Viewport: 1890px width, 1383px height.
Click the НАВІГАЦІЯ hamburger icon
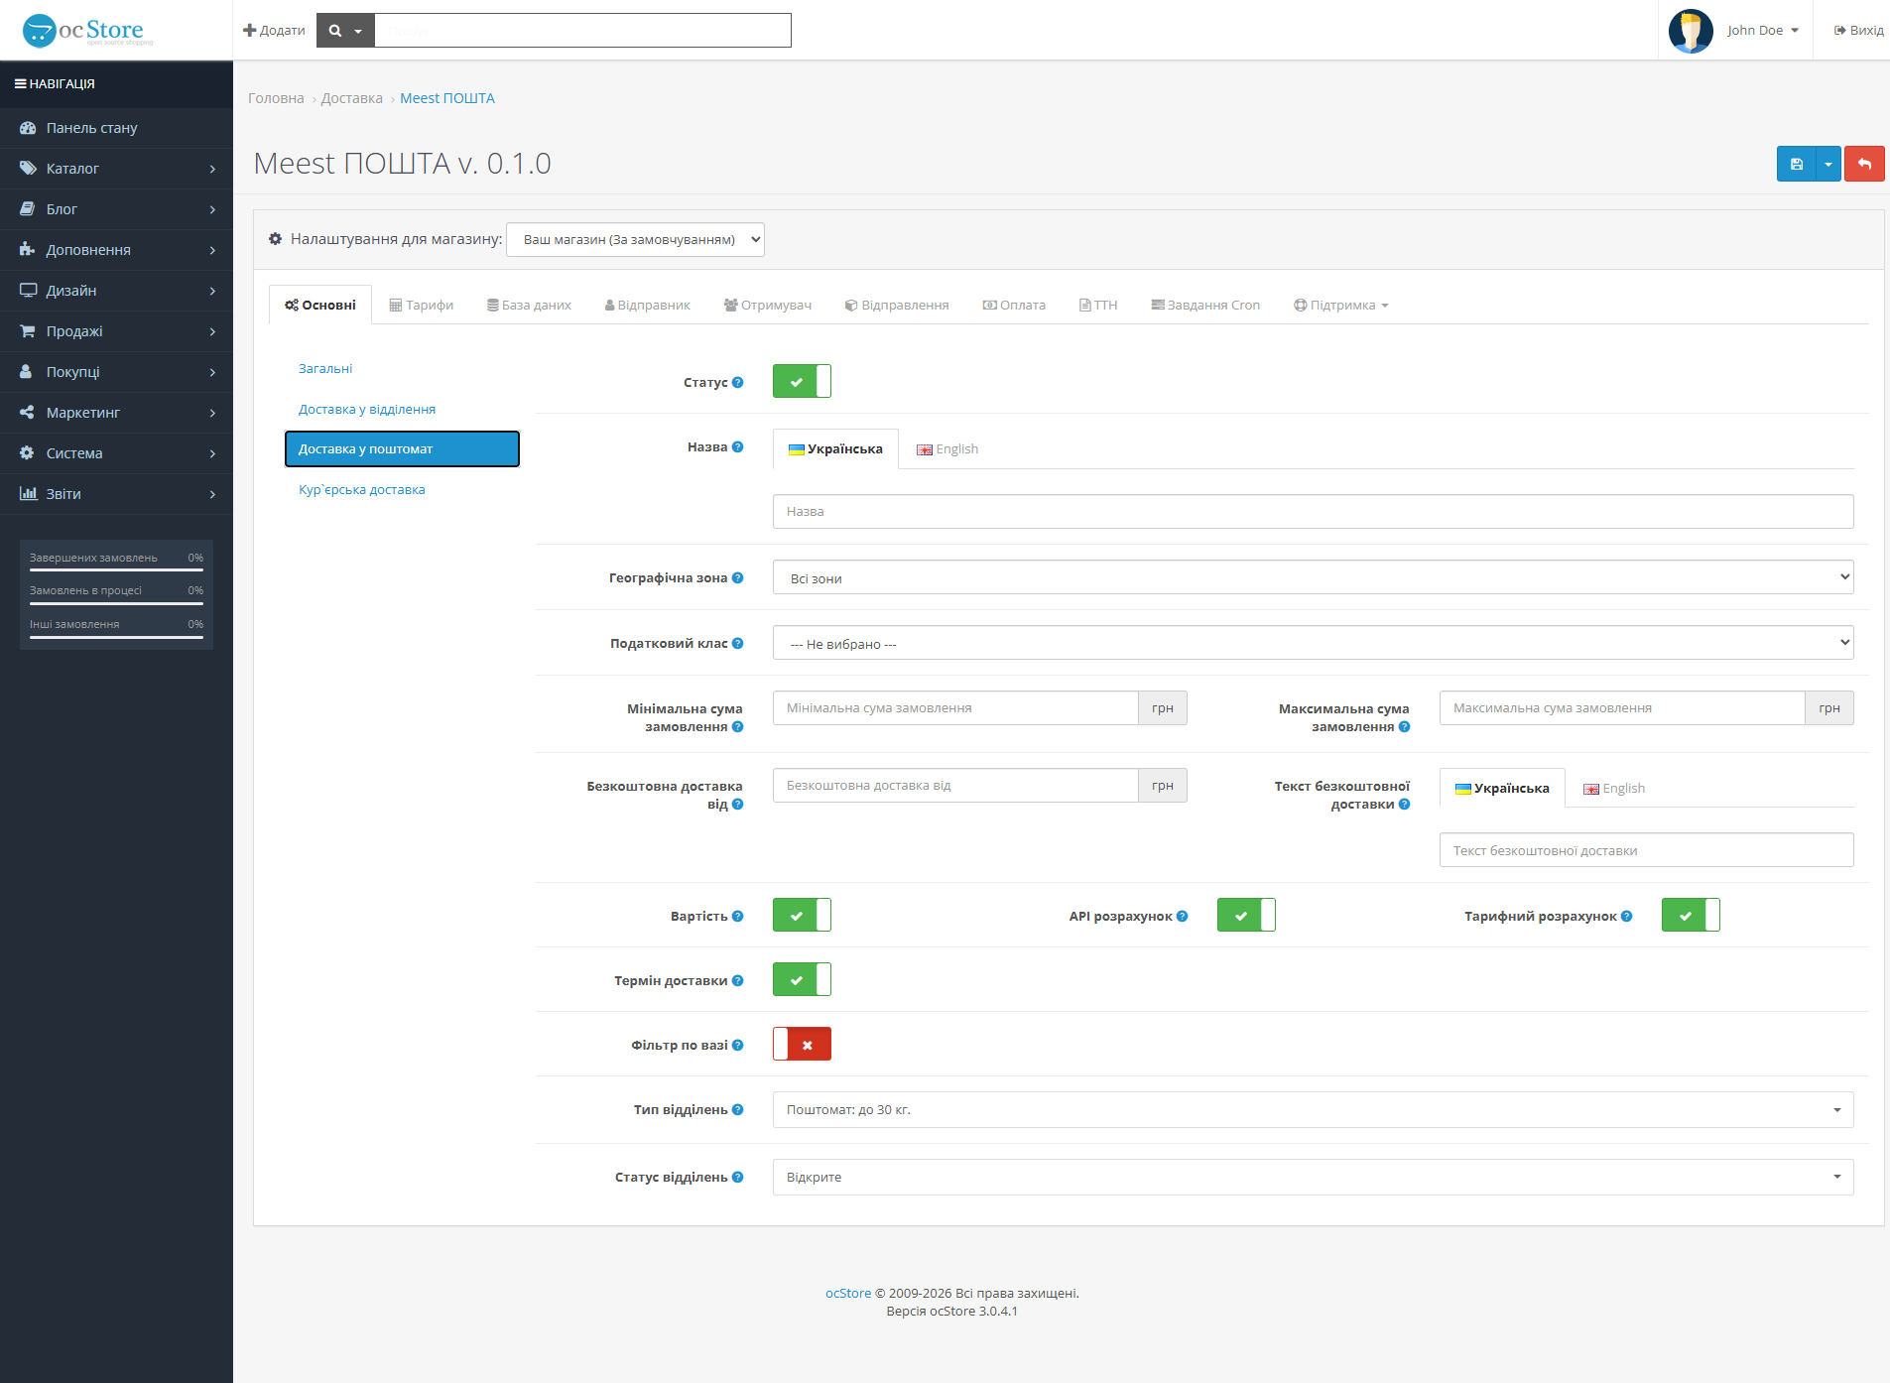tap(20, 84)
